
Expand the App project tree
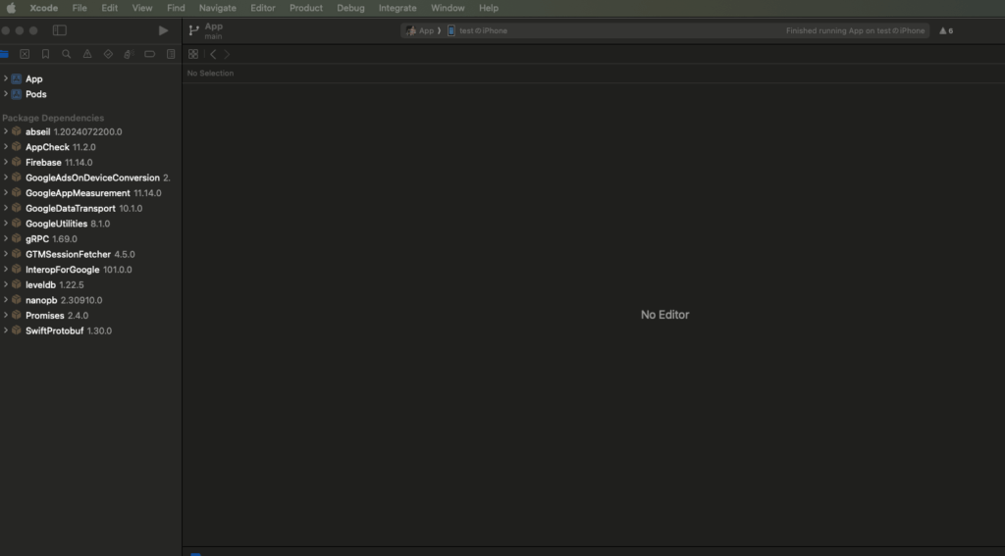pos(5,78)
